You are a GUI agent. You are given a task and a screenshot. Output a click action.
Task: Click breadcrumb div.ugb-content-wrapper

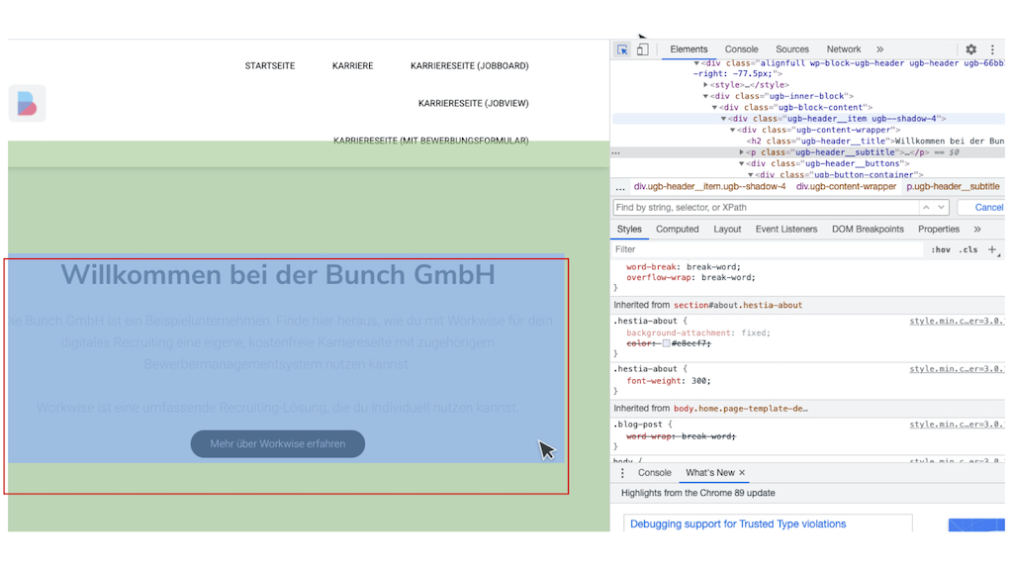(846, 187)
